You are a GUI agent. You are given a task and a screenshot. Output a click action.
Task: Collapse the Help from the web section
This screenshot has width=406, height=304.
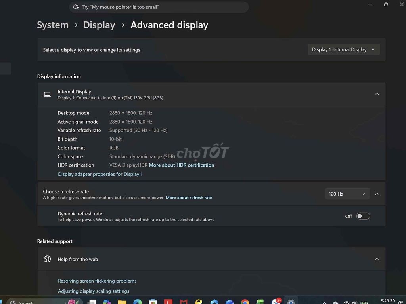click(x=377, y=259)
